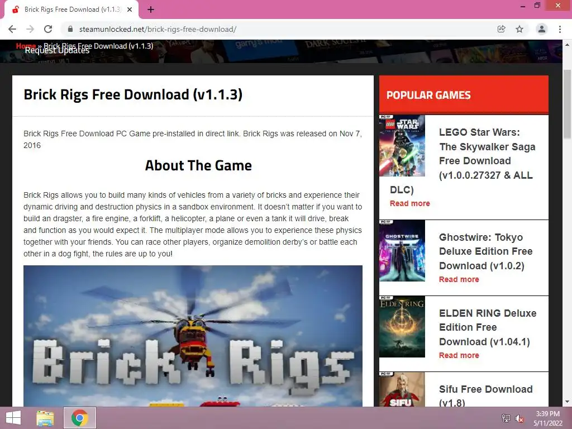This screenshot has width=572, height=429.
Task: Click the POPULAR GAMES sidebar header
Action: tap(464, 95)
